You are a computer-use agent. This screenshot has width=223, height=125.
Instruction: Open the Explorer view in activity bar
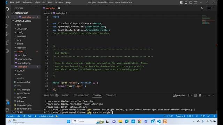coord(7,9)
